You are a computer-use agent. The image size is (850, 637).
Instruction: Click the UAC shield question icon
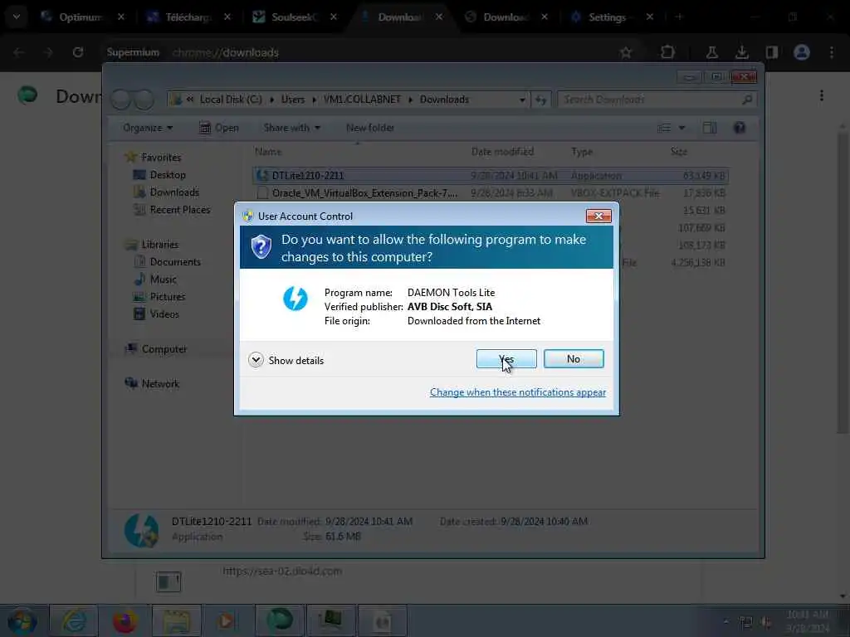point(261,247)
